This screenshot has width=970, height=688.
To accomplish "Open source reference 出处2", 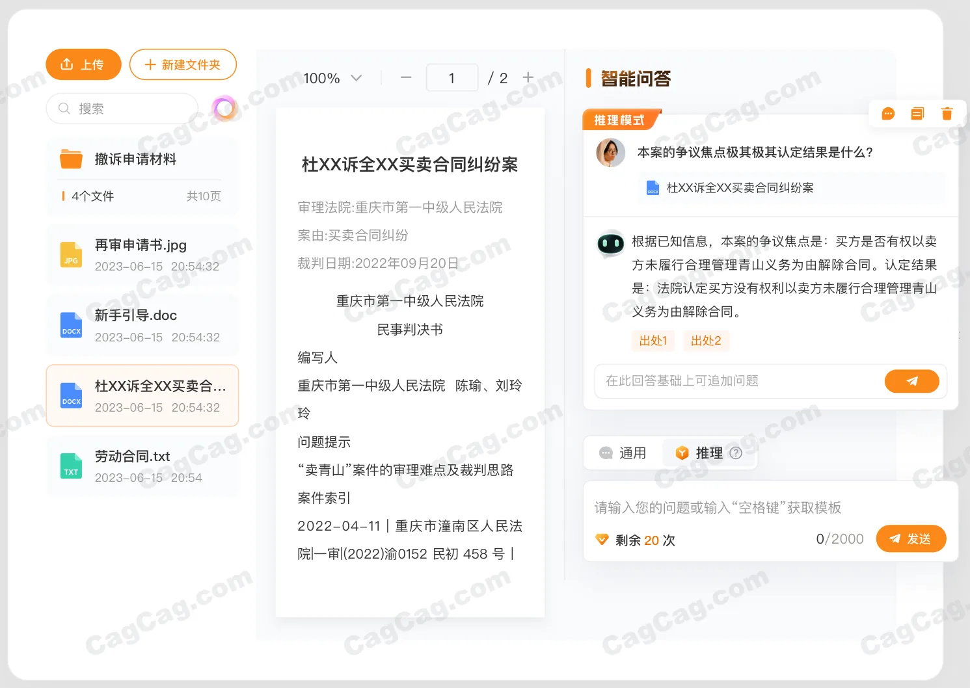I will tap(706, 341).
